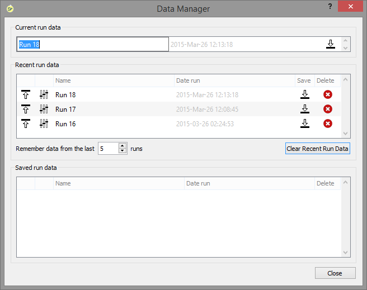Increase remembered runs count stepper up
The width and height of the screenshot is (367, 290).
pyautogui.click(x=123, y=146)
